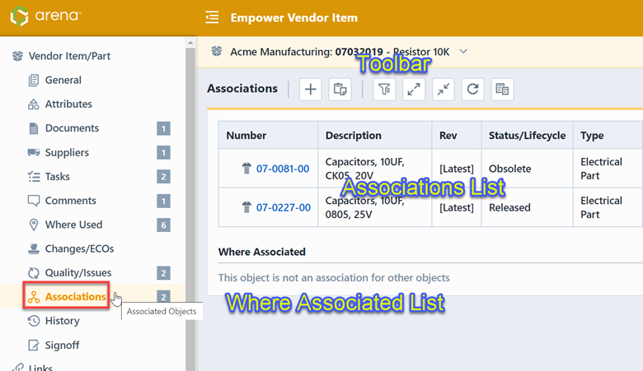Click the Vendor Item/Part tree root
643x371 pixels.
coord(69,56)
